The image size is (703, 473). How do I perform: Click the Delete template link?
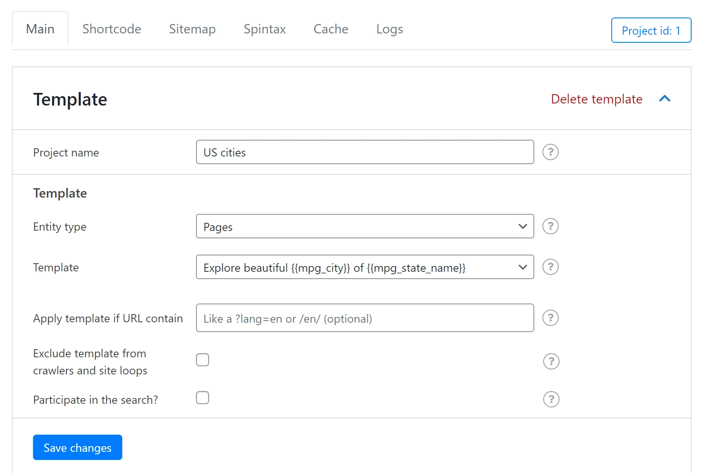coord(596,99)
